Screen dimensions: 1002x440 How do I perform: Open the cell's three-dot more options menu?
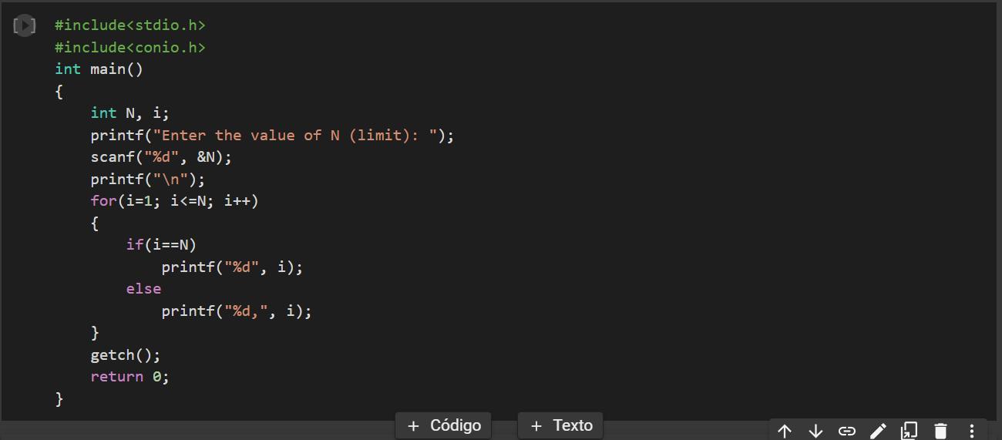[x=972, y=431]
